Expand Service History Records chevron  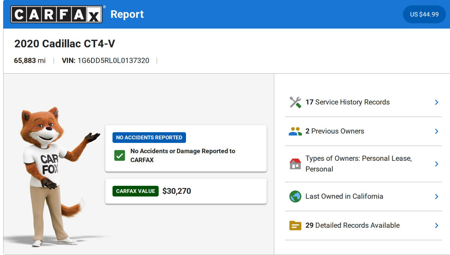point(436,102)
